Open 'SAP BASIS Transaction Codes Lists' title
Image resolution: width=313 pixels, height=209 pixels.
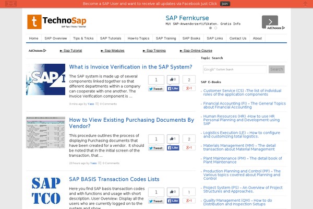pos(114,179)
